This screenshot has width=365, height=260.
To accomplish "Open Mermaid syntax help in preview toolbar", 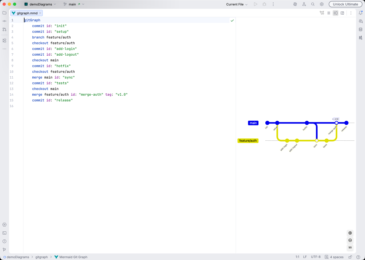I will tap(322, 13).
